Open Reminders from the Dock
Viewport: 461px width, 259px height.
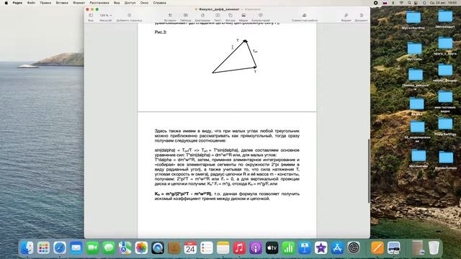pos(207,247)
